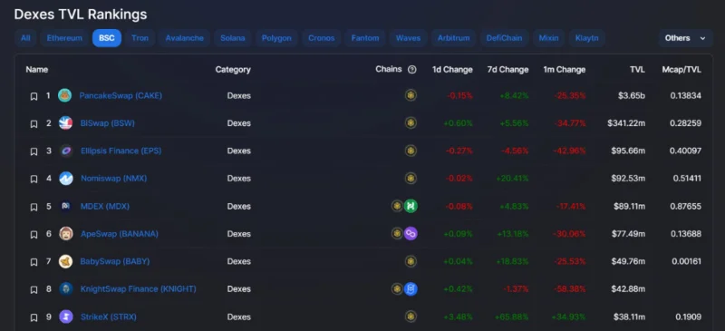725x331 pixels.
Task: Click purple Polygon chain icon in ApeSwap row
Action: coord(411,233)
